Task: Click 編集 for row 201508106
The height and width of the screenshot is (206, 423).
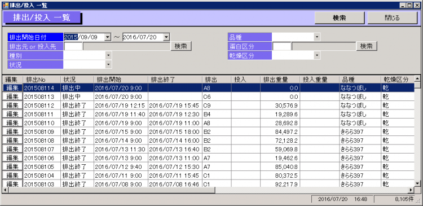Action: (12, 157)
